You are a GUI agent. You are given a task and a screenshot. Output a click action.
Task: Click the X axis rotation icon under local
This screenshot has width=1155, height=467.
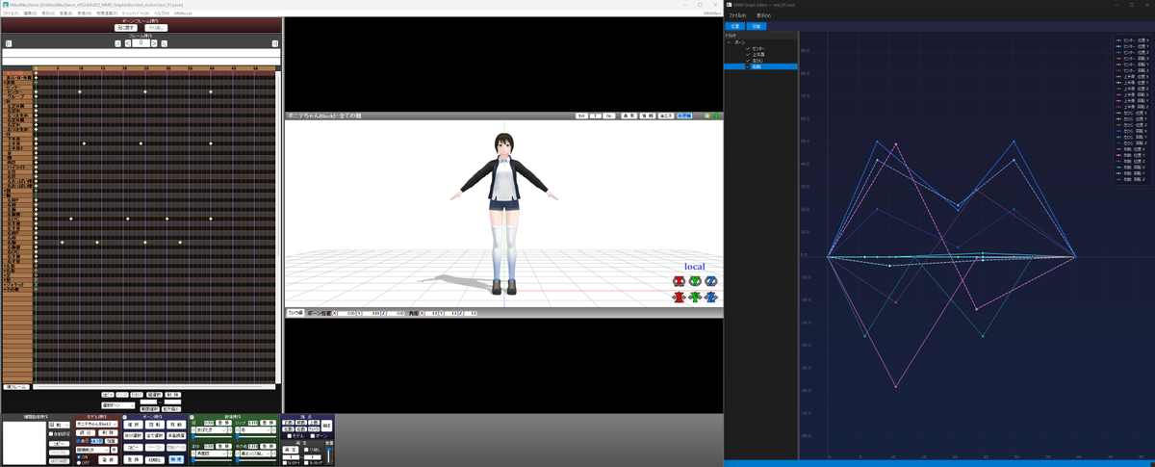(x=679, y=281)
